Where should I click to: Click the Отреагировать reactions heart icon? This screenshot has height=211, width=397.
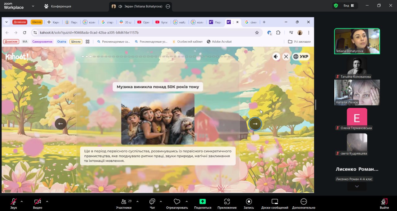pyautogui.click(x=177, y=202)
